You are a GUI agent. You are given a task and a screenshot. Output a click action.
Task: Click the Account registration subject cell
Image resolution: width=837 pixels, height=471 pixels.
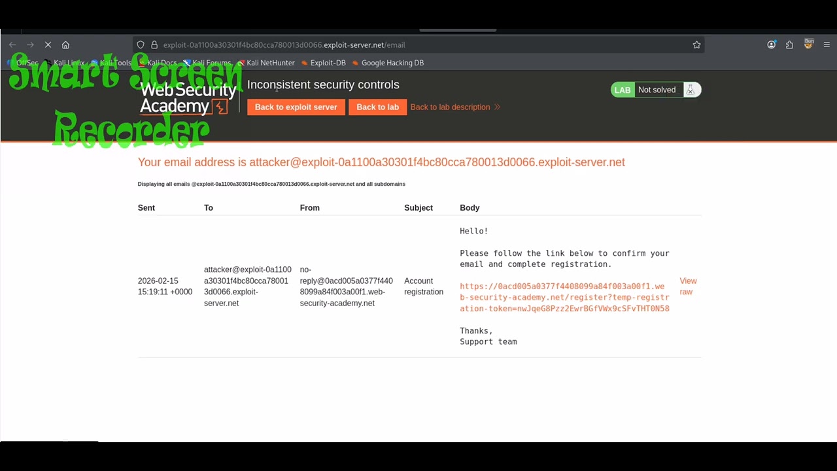coord(424,287)
